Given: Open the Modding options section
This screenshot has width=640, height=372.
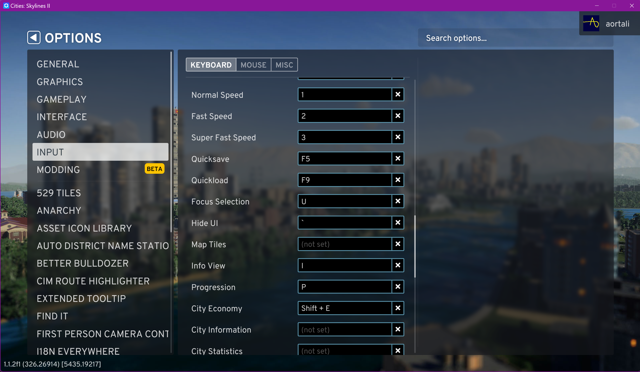Looking at the screenshot, I should 100,169.
